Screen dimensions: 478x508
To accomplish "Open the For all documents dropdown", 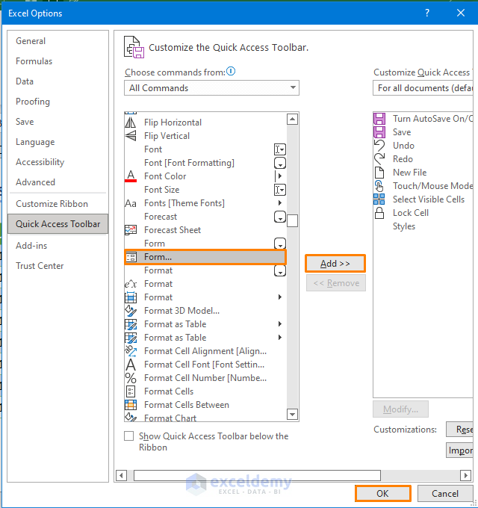I will [423, 88].
